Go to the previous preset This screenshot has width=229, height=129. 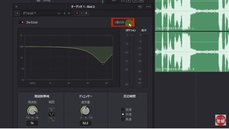(64, 13)
